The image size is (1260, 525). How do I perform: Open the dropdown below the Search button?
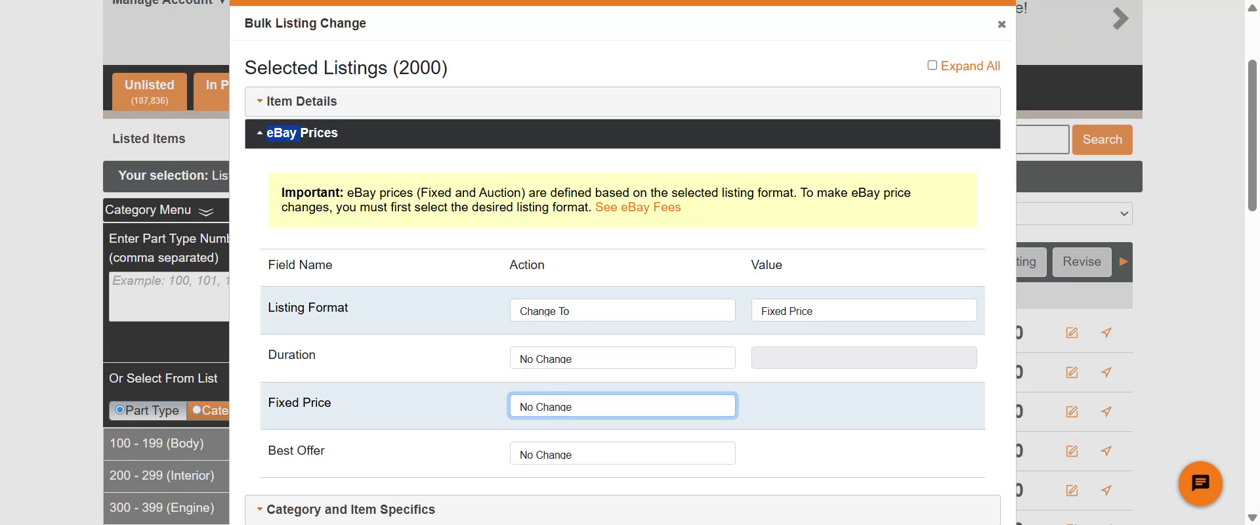[1074, 213]
